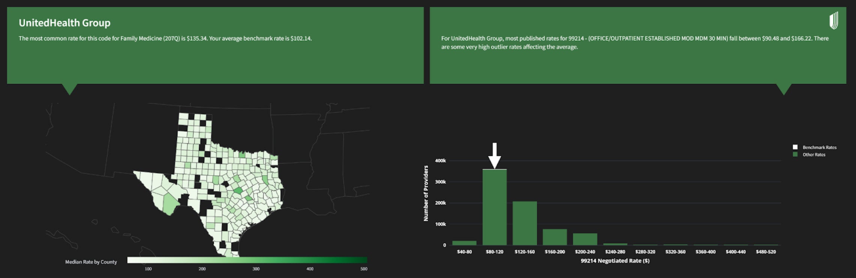This screenshot has height=278, width=856.
Task: Toggle the Other Rates legend label
Action: pos(814,155)
